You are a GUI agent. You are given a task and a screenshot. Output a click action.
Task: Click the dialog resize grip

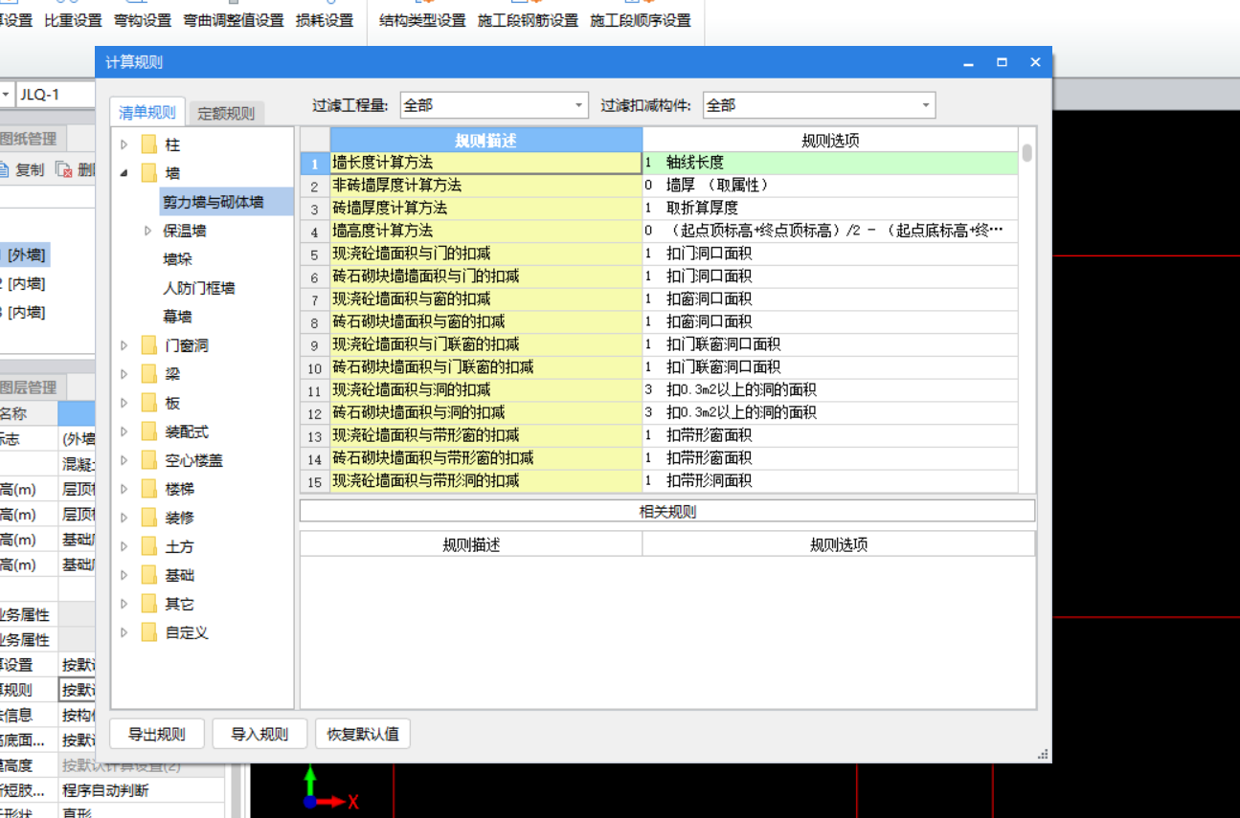tap(1043, 754)
